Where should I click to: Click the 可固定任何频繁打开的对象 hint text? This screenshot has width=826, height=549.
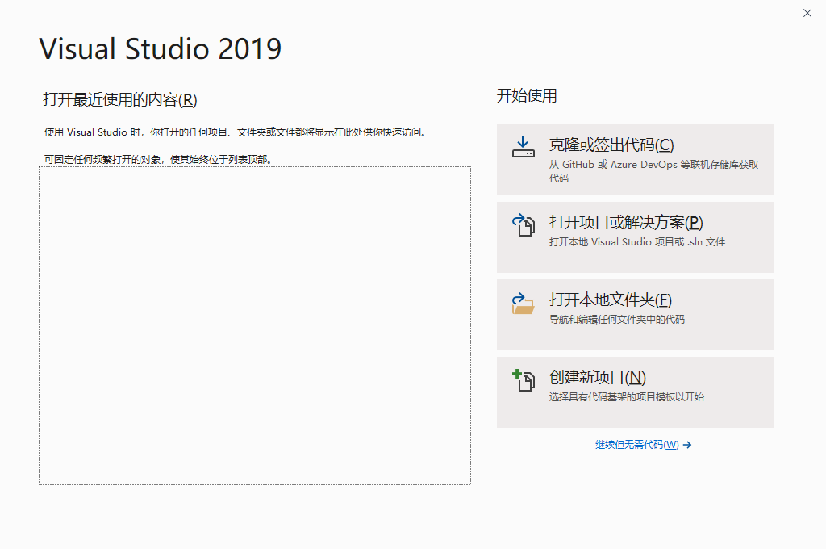(158, 159)
